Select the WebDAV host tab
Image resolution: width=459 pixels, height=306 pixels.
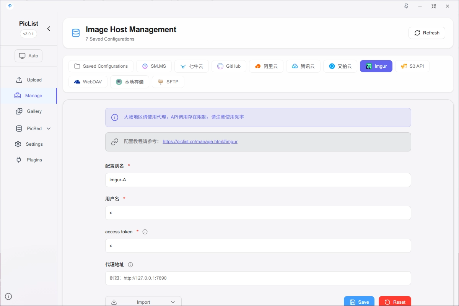tap(88, 82)
